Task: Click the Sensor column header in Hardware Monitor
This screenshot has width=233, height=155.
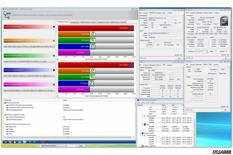Action: coord(149,105)
